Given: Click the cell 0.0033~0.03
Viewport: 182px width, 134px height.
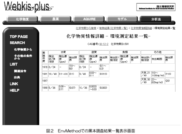Looking at the screenshot, I should tap(94, 88).
